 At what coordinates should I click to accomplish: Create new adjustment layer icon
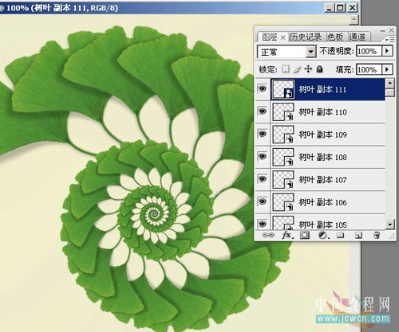323,235
